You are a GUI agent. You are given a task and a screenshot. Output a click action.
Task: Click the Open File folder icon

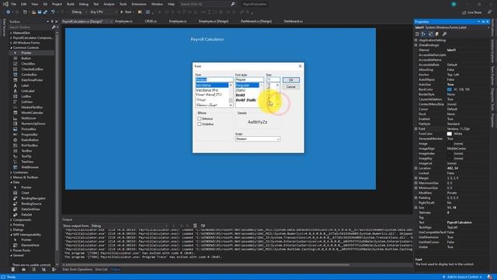[33, 12]
